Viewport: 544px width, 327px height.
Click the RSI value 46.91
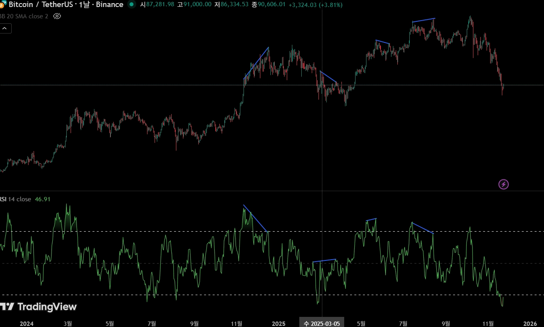click(x=43, y=199)
